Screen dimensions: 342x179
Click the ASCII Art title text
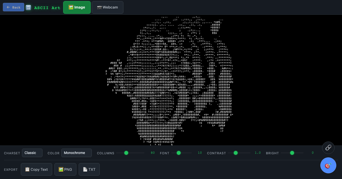(x=47, y=8)
